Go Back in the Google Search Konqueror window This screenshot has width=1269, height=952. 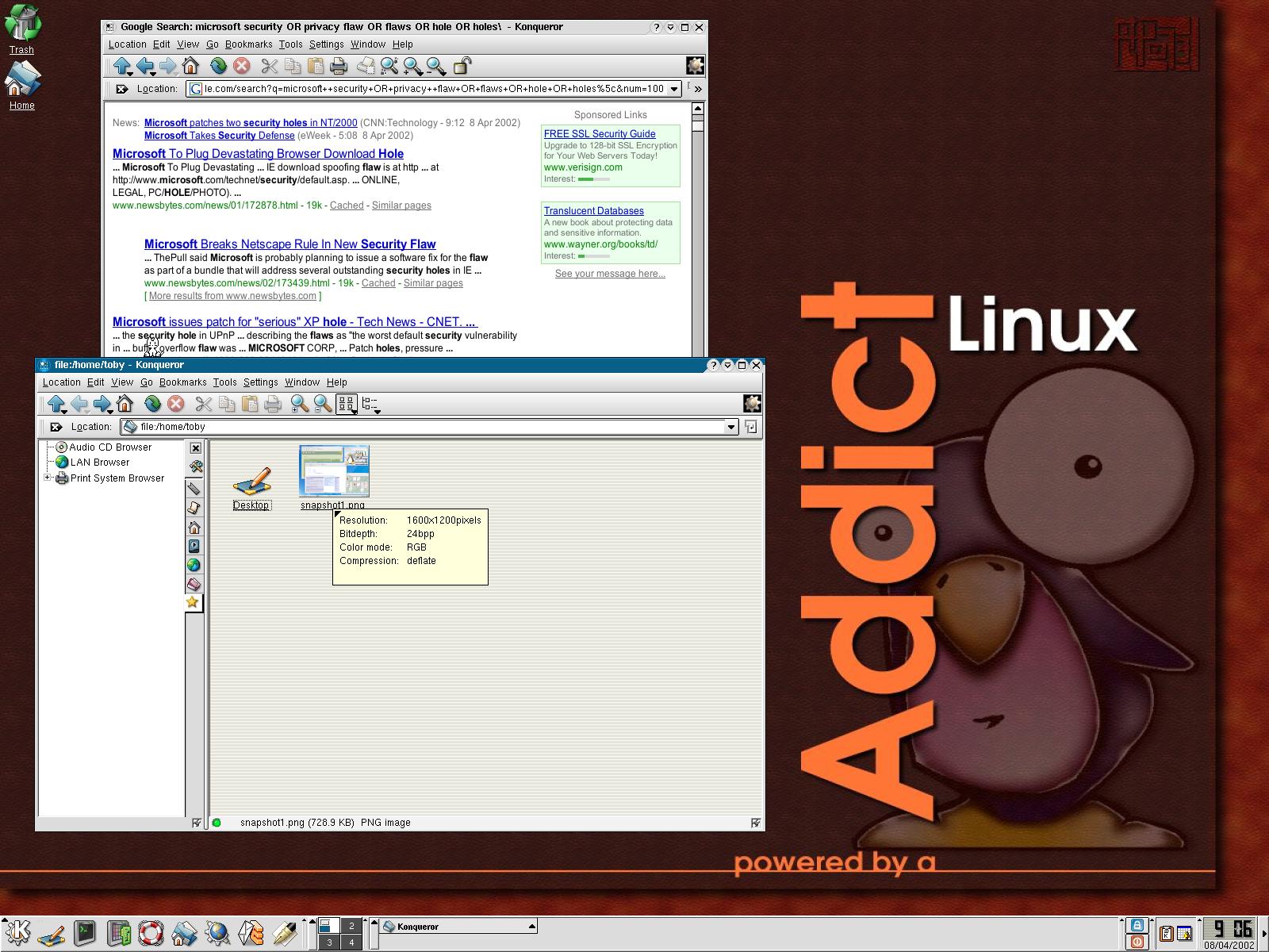tap(144, 66)
